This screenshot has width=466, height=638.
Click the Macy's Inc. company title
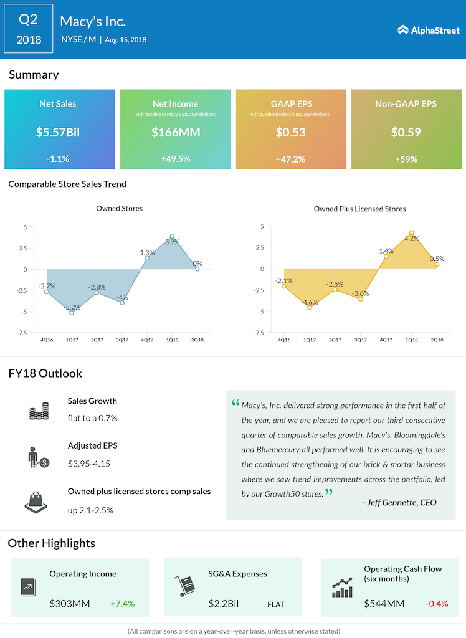click(x=93, y=22)
